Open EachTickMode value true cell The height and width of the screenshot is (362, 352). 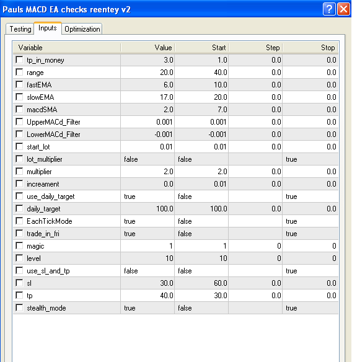(x=147, y=221)
